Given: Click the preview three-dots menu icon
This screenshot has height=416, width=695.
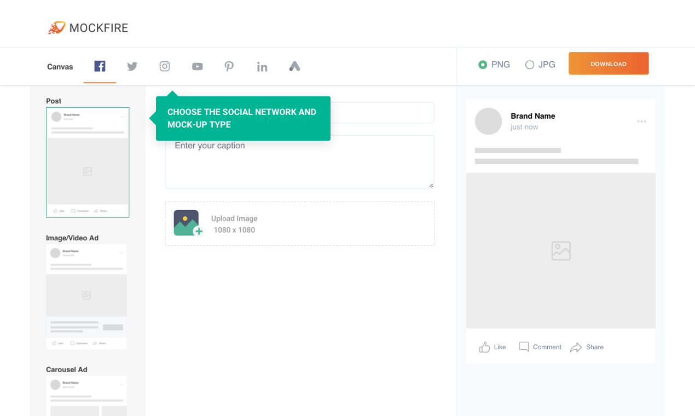Looking at the screenshot, I should pos(641,122).
